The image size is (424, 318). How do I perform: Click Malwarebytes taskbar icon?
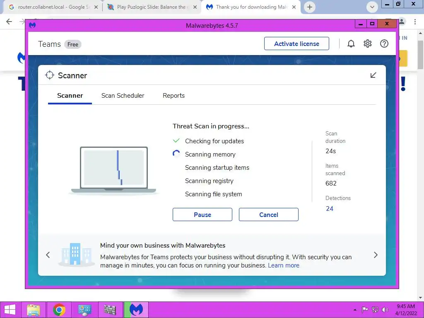click(x=136, y=310)
